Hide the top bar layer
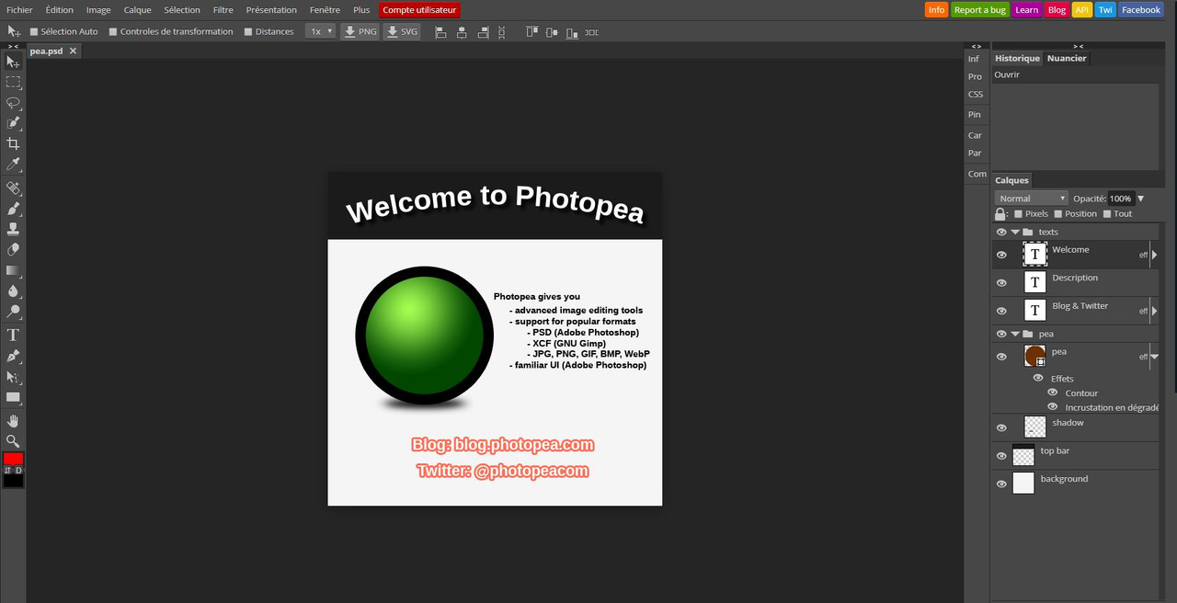 1001,456
